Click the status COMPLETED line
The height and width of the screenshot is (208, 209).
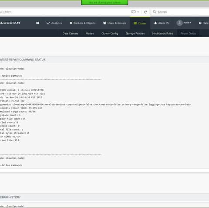[x=22, y=90]
